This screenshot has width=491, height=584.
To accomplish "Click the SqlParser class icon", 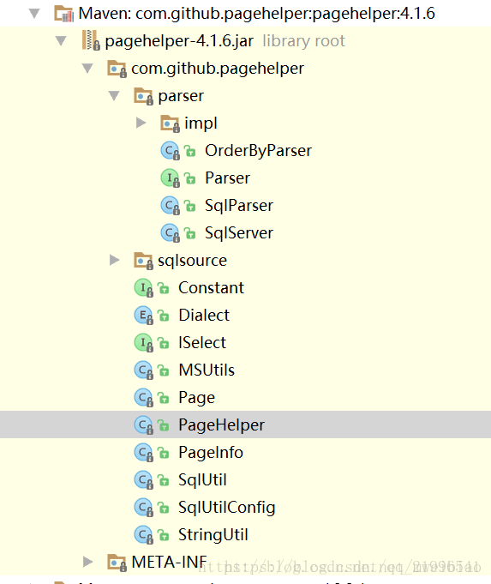I will (171, 206).
